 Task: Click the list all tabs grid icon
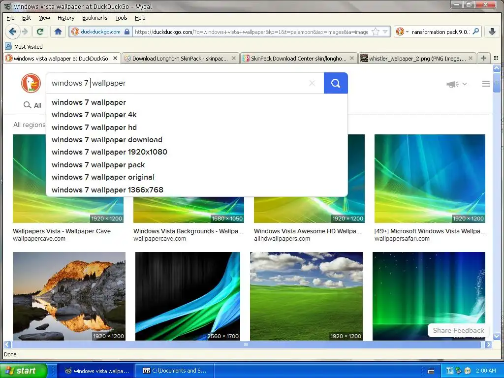pos(496,58)
